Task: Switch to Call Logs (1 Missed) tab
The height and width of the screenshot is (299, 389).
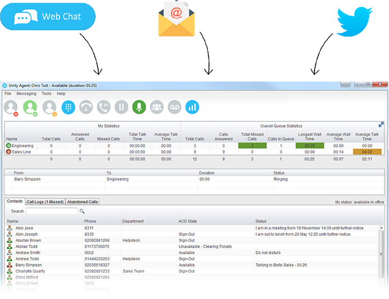Action: point(45,202)
